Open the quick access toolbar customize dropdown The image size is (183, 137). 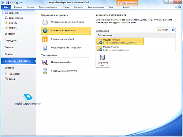(x=21, y=3)
